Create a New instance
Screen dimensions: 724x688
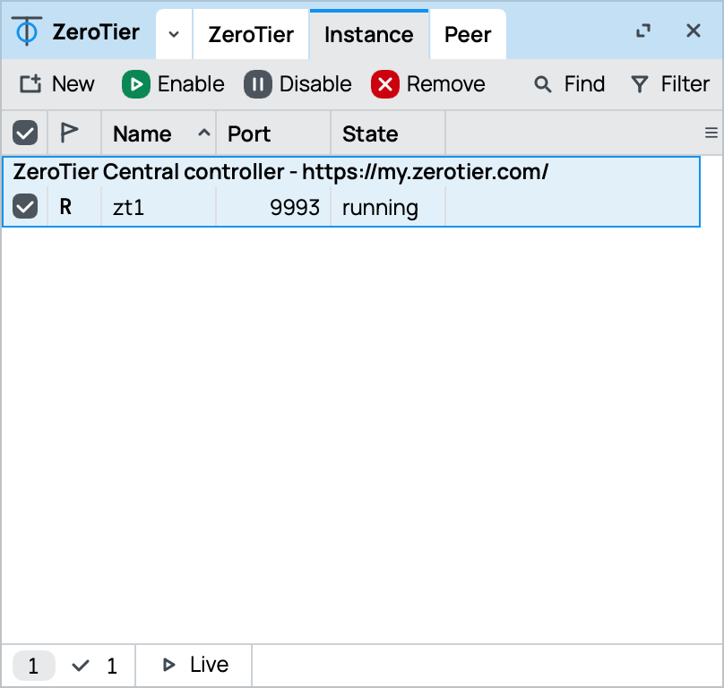click(x=56, y=84)
